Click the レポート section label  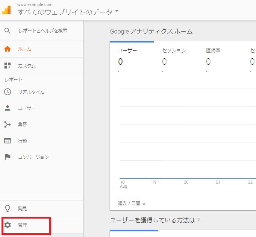pyautogui.click(x=14, y=79)
